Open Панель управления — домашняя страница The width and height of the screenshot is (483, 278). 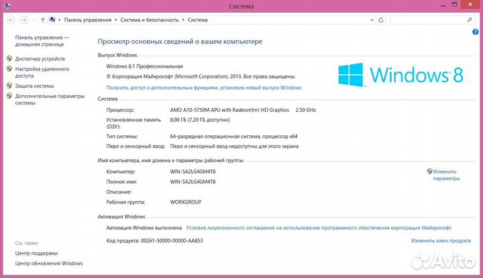pos(42,41)
